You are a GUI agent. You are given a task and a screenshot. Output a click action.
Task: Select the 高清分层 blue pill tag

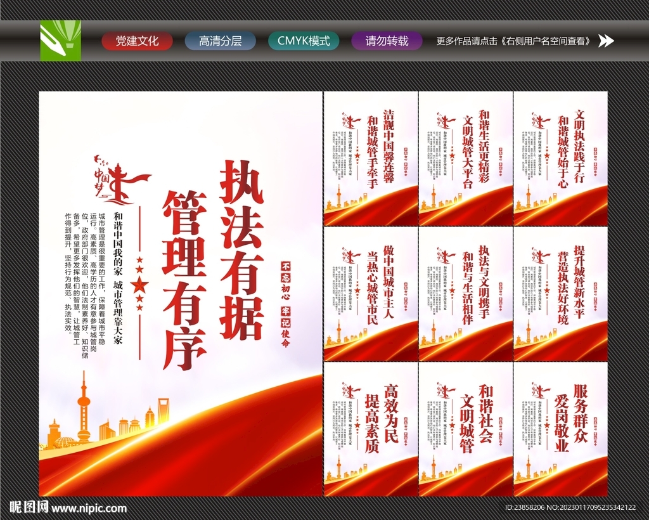pyautogui.click(x=220, y=41)
